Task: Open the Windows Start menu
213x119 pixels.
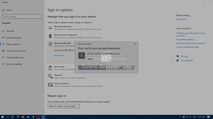Action: click(x=2, y=117)
